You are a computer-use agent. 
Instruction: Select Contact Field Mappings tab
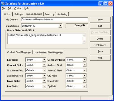(19, 52)
